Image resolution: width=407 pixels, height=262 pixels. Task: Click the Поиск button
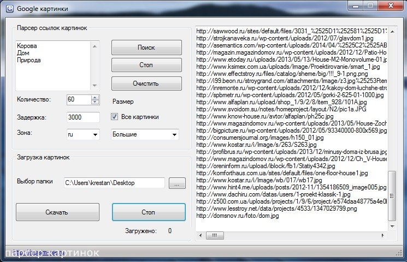[x=146, y=47]
